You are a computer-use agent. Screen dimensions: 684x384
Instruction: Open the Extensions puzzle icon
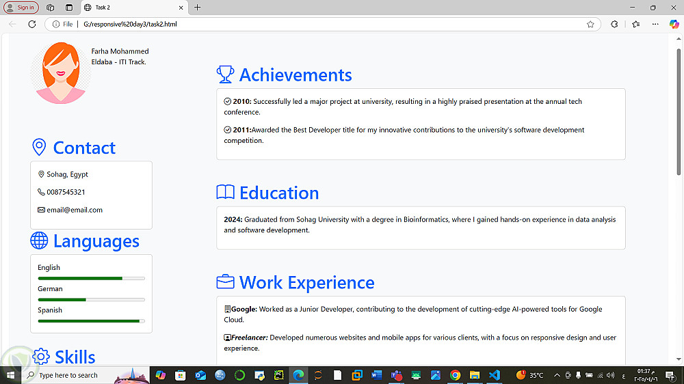pyautogui.click(x=614, y=24)
